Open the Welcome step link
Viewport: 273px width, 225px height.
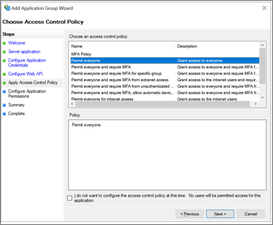16,43
